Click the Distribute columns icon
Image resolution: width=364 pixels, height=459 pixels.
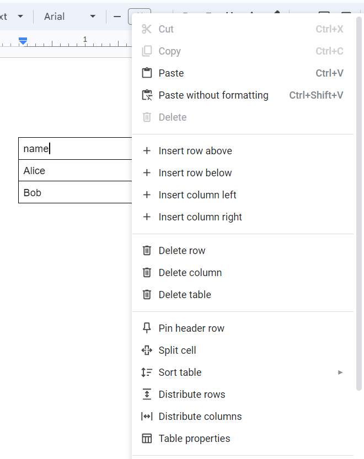(x=147, y=417)
